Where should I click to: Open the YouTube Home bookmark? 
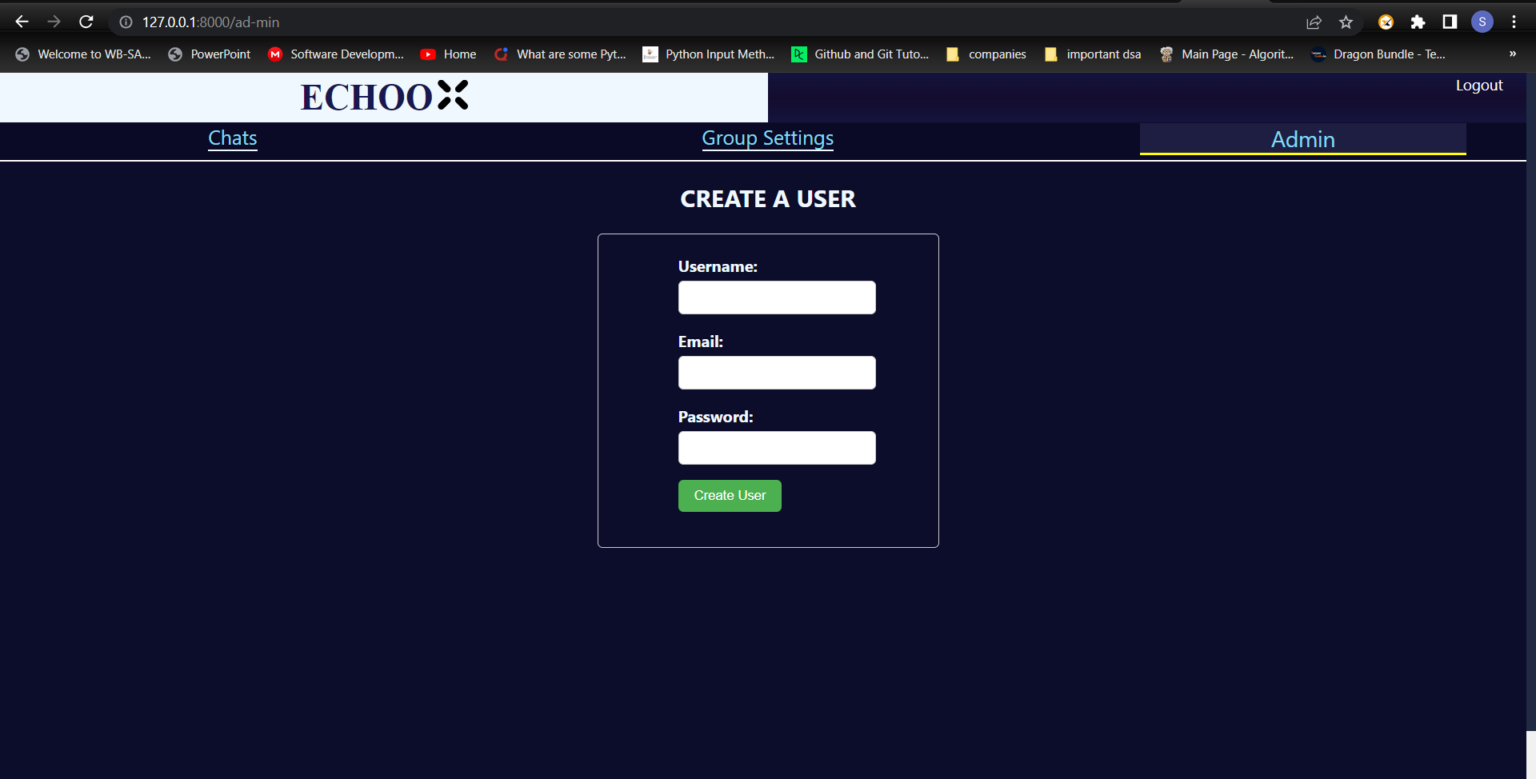pyautogui.click(x=447, y=54)
